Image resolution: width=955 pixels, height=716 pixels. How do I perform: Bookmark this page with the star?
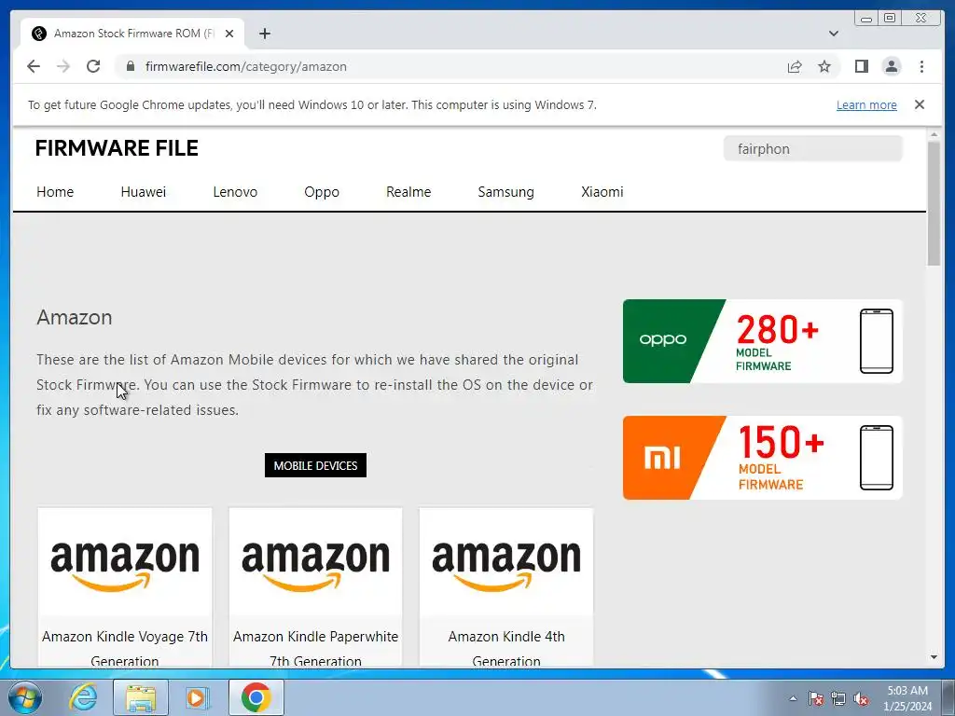click(x=824, y=66)
